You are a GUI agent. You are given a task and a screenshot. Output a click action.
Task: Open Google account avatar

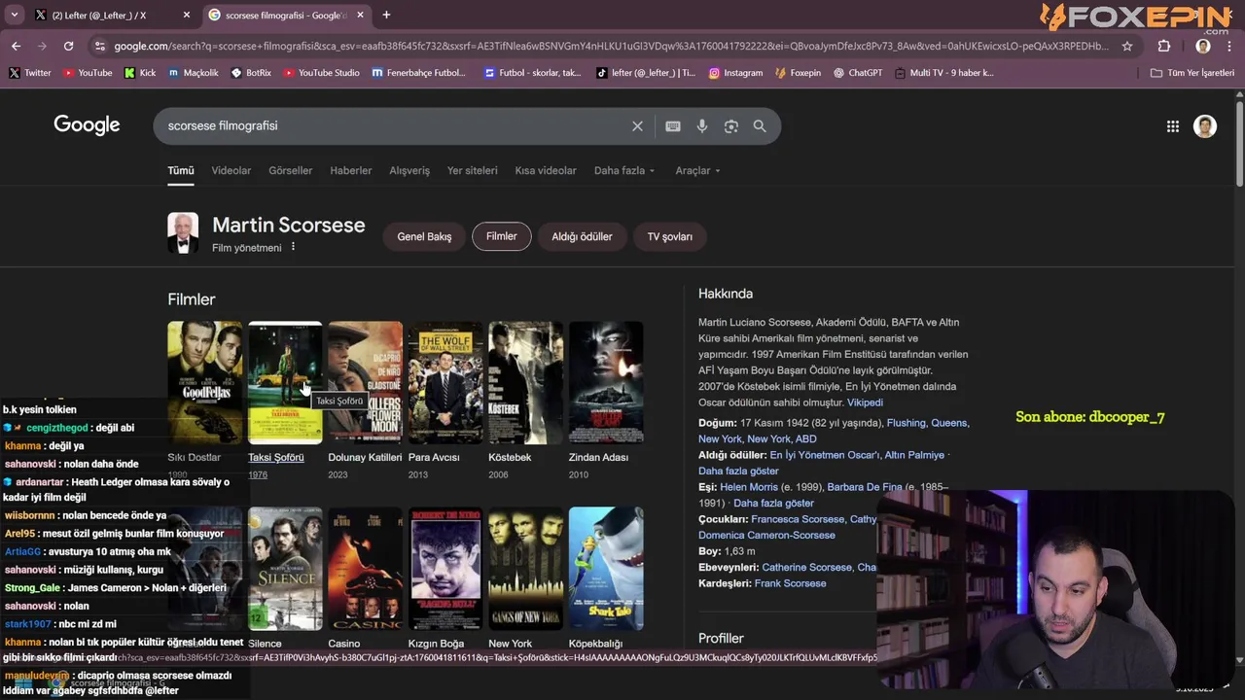[1205, 126]
